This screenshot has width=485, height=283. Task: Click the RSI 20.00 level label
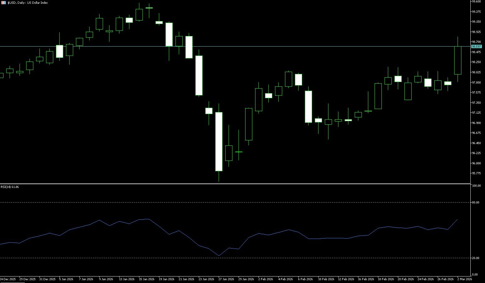coord(475,258)
